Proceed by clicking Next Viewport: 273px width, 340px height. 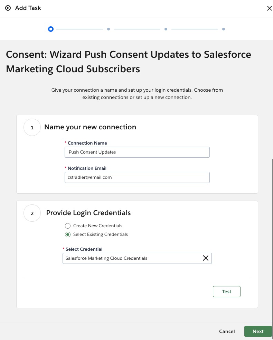point(258,331)
